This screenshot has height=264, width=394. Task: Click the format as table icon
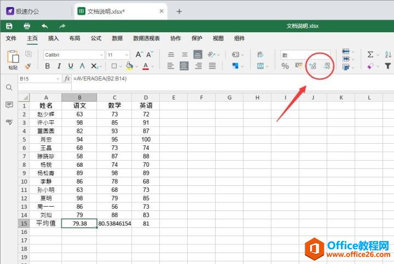(x=346, y=67)
